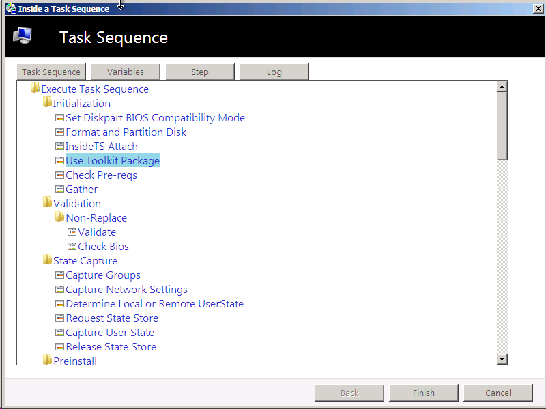Click the step icon beside Validate
The height and width of the screenshot is (409, 546).
pyautogui.click(x=72, y=232)
